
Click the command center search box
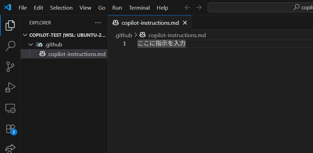click(x=260, y=8)
